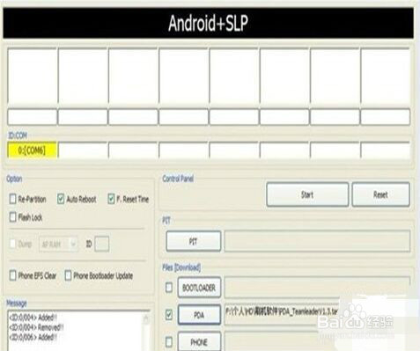This screenshot has height=351, width=420.
Task: Select the yellow 0:[COM6] port box
Action: tap(32, 150)
